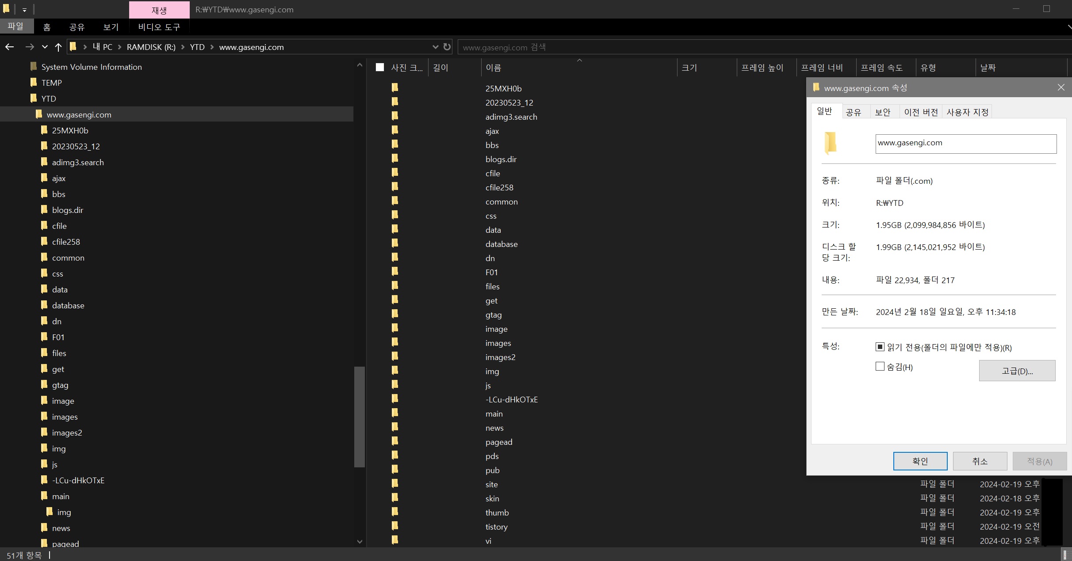
Task: Select the img subfolder under main
Action: click(64, 512)
